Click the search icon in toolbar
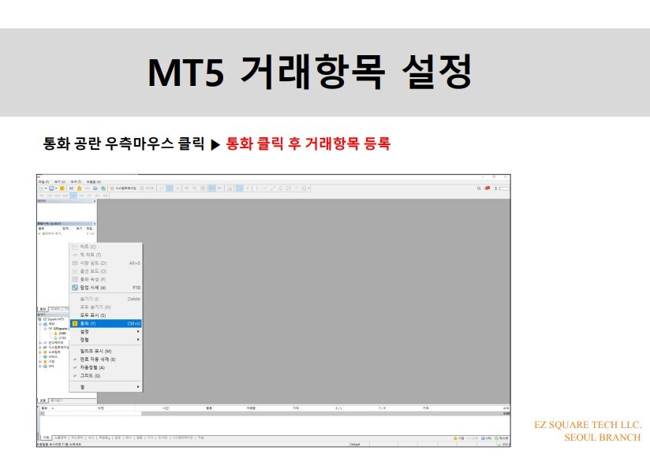 point(479,188)
